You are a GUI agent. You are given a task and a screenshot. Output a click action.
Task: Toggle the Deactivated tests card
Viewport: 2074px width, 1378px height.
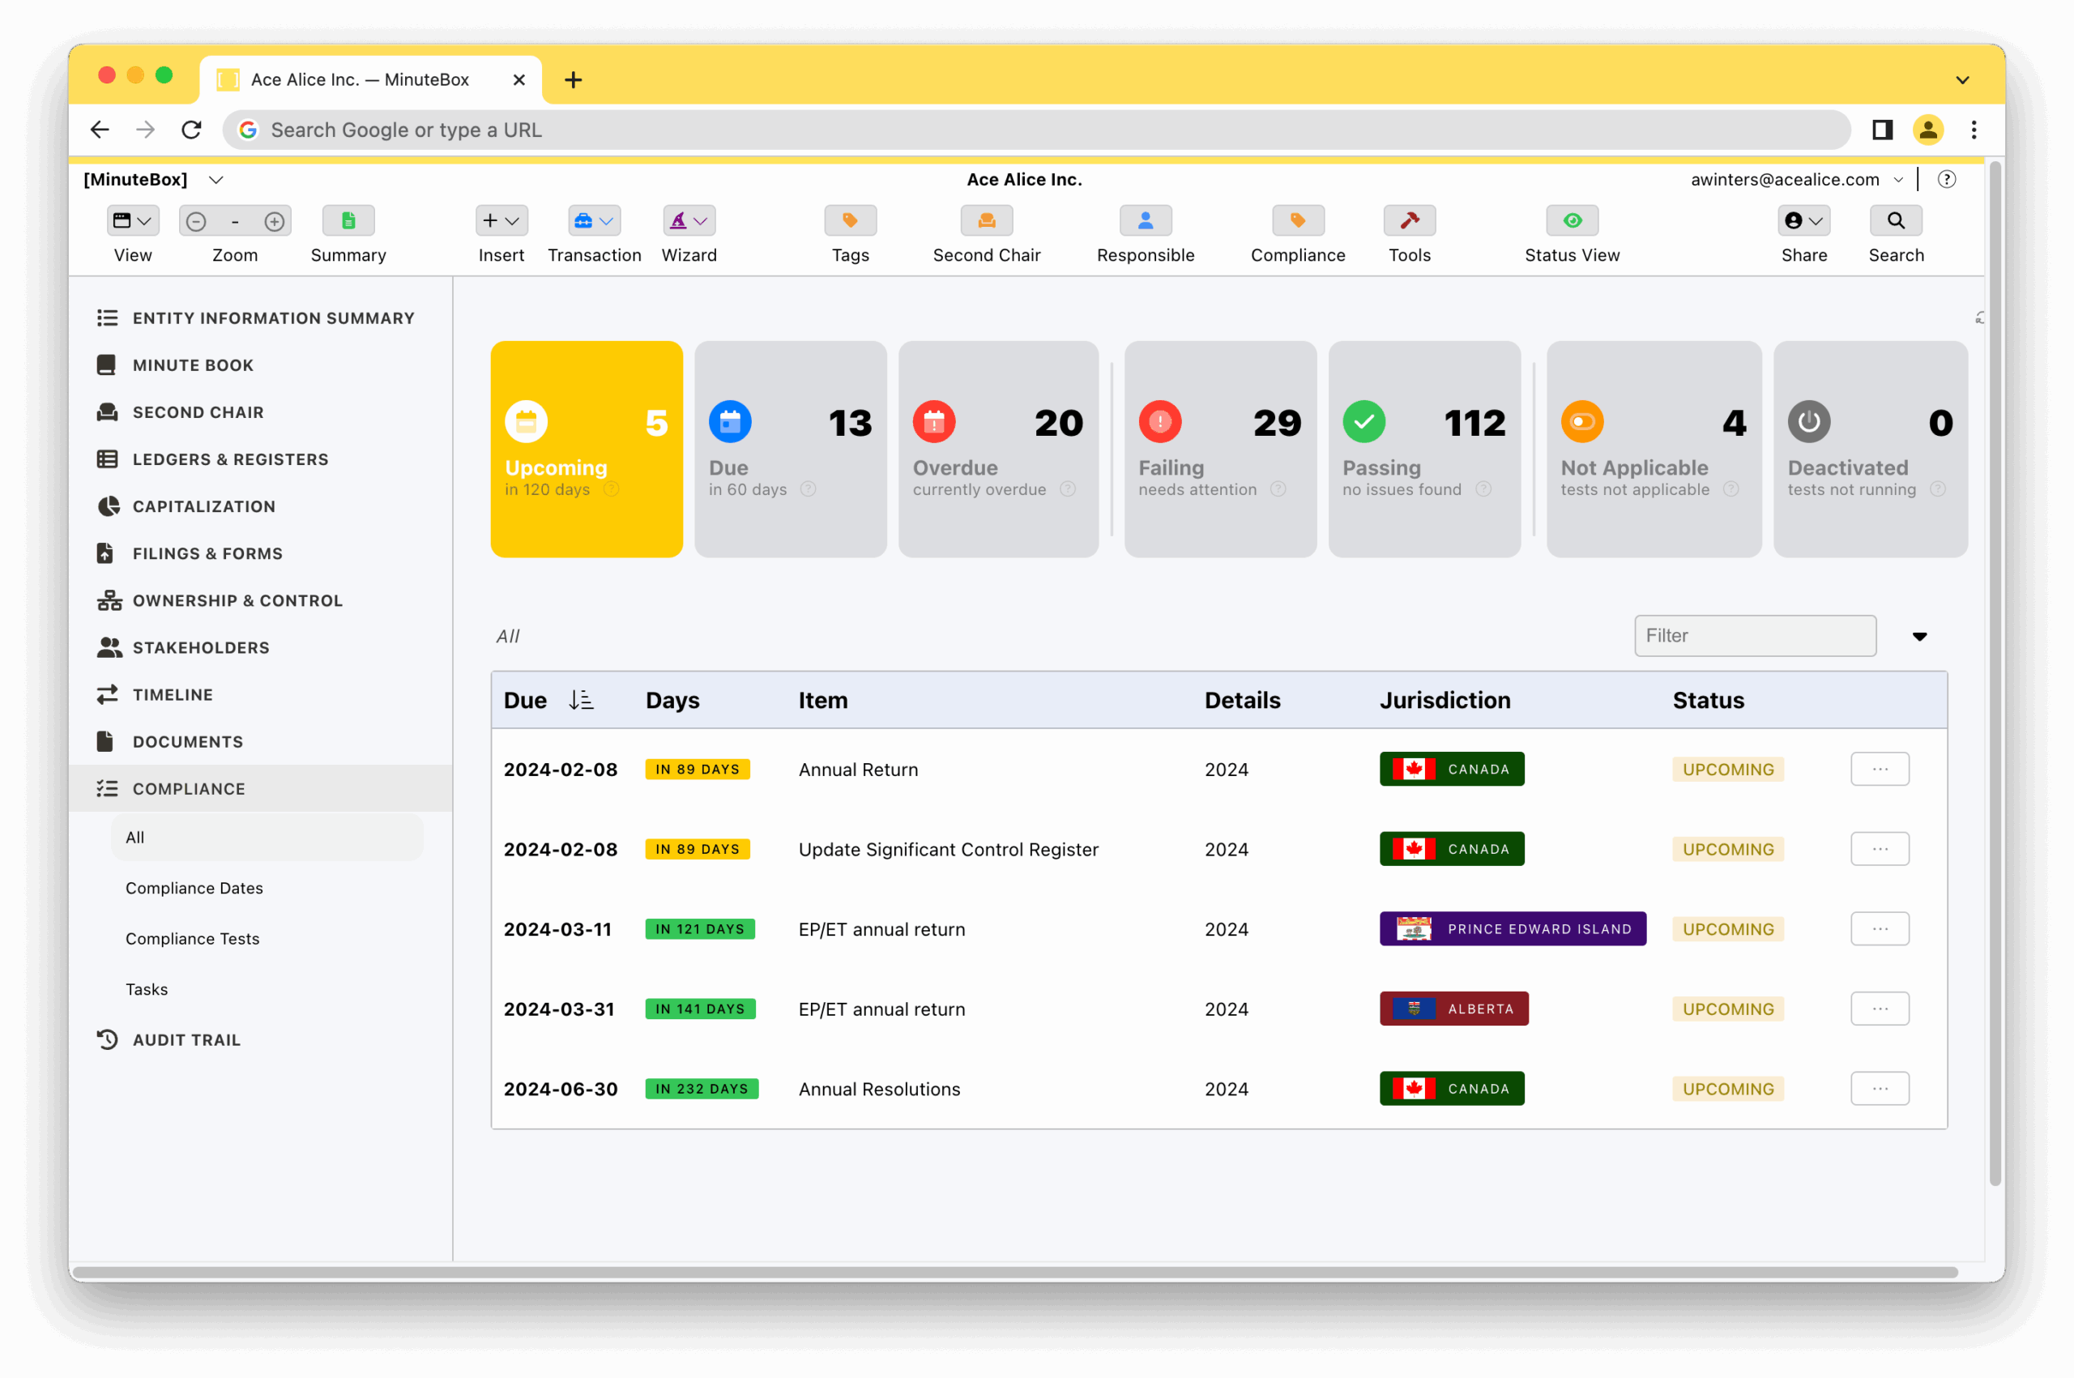pyautogui.click(x=1869, y=449)
